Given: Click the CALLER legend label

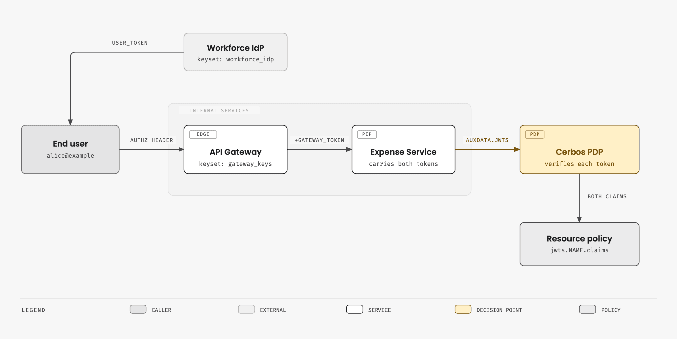Looking at the screenshot, I should [161, 310].
